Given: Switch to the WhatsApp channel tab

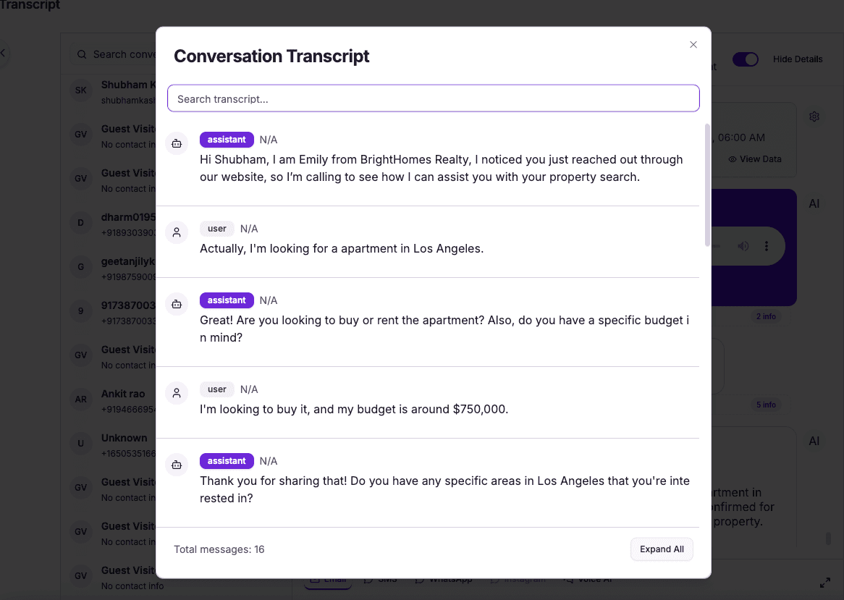Looking at the screenshot, I should pos(444,578).
